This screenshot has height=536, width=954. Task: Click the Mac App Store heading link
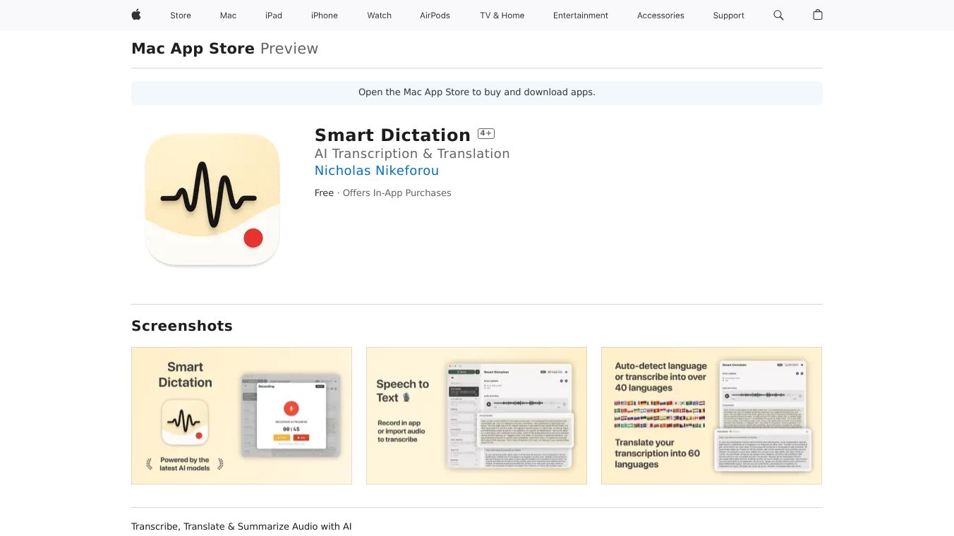tap(193, 49)
